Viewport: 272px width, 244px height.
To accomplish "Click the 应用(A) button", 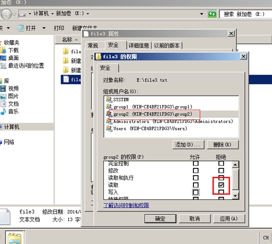I will point(229,218).
